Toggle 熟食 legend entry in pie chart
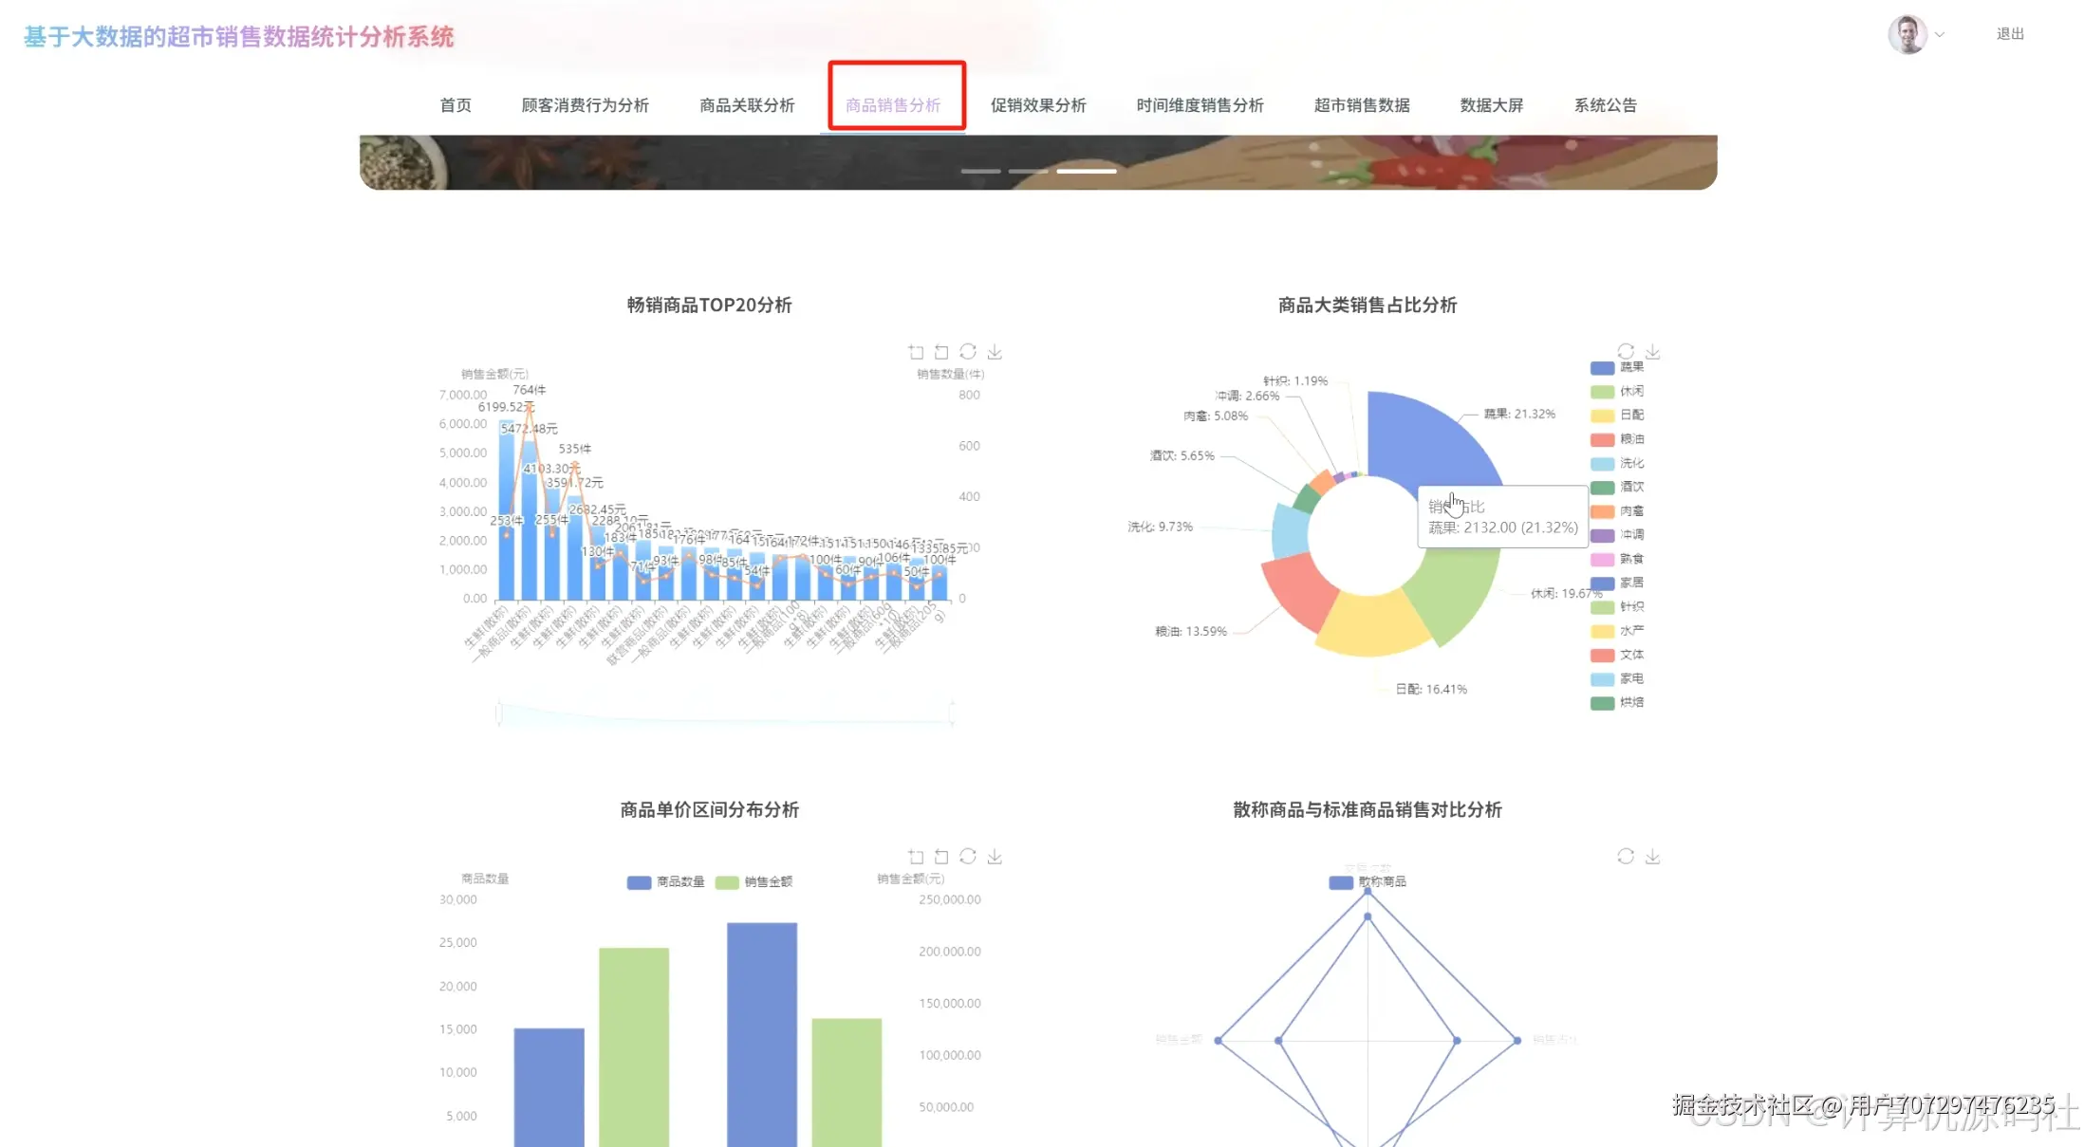Viewport: 2084px width, 1147px height. point(1617,559)
